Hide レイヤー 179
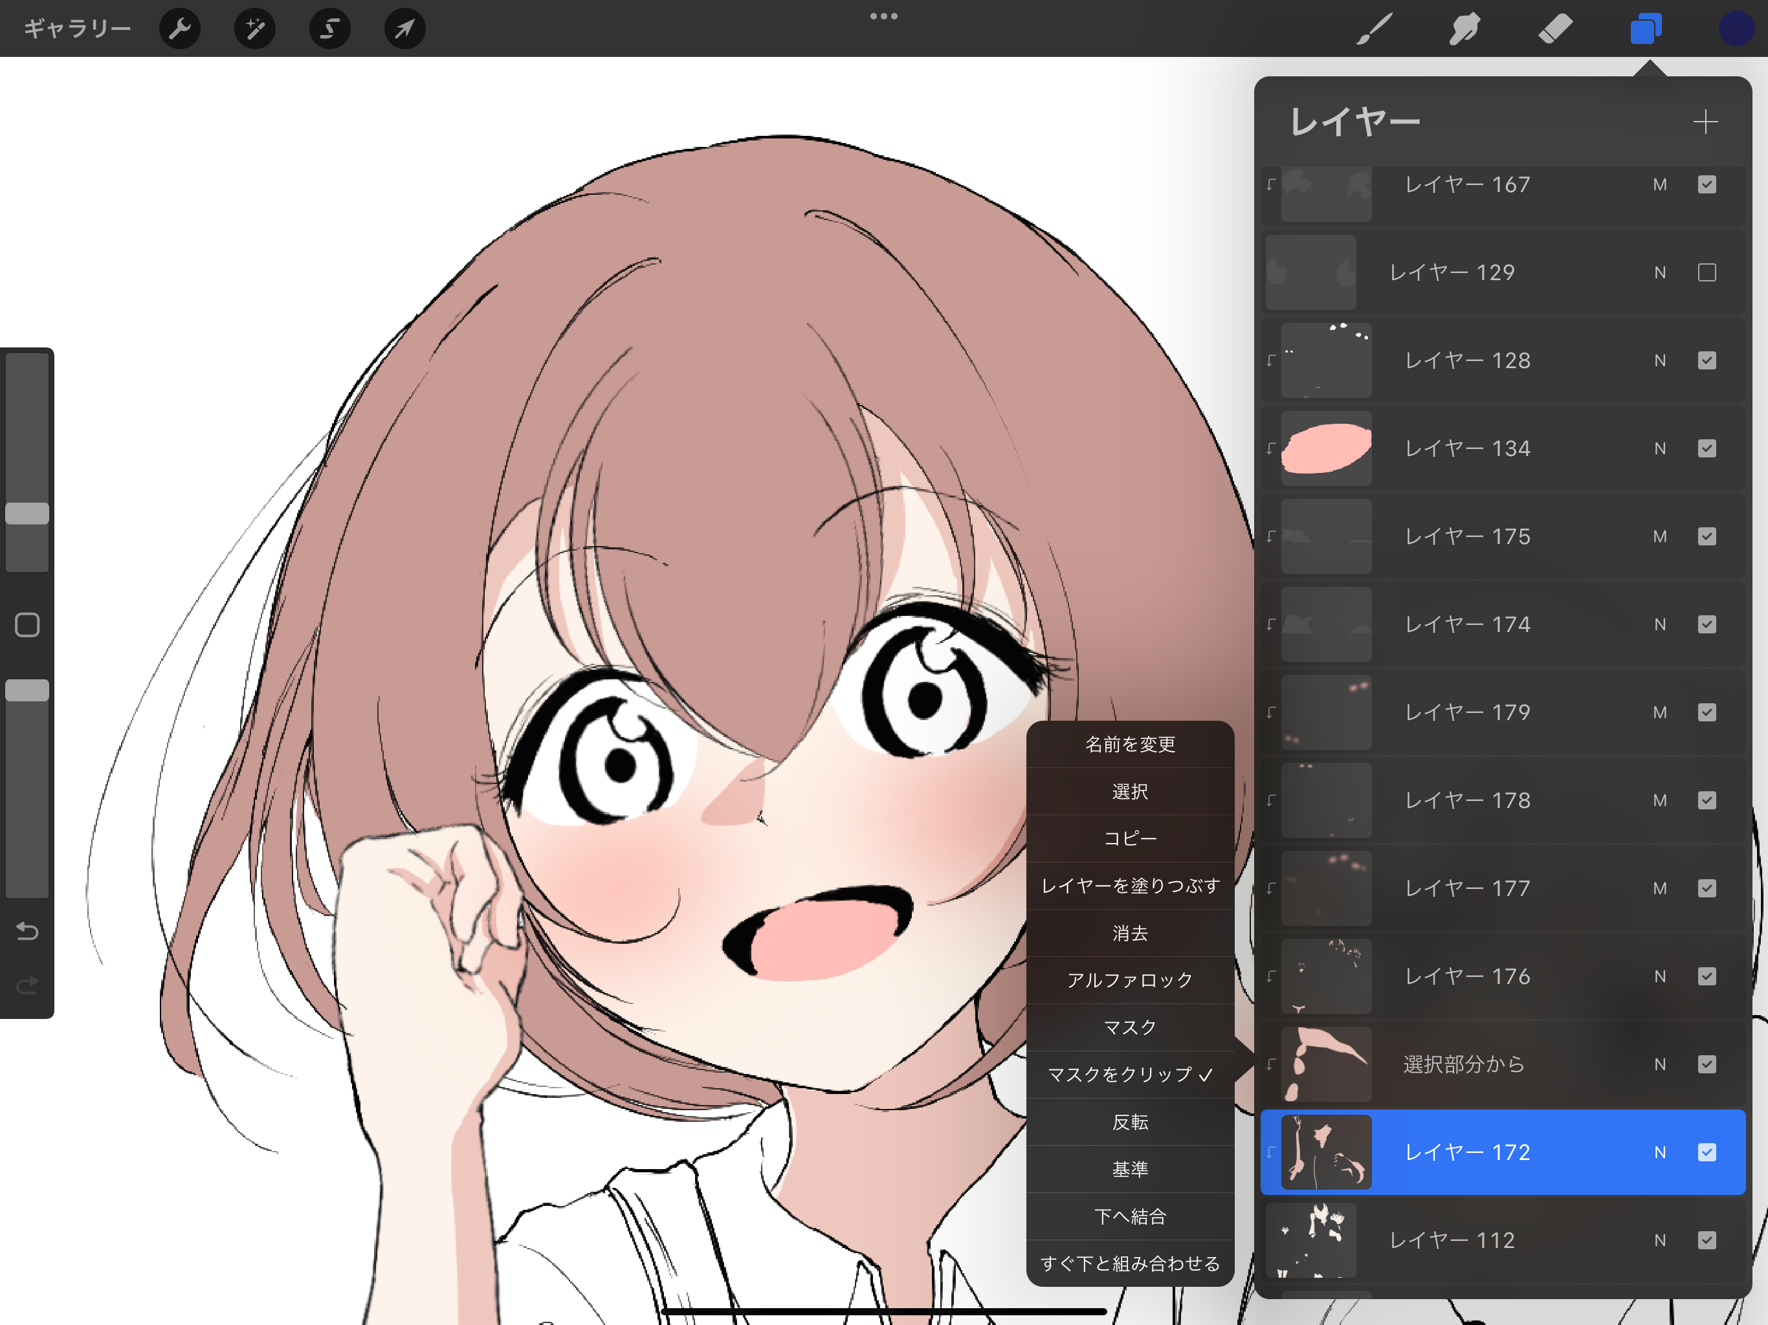 tap(1707, 712)
